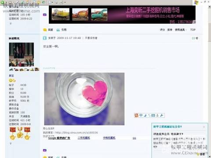The width and height of the screenshot is (211, 158).
Task: Click the Windows logo in the top right
Action: [x=196, y=2]
